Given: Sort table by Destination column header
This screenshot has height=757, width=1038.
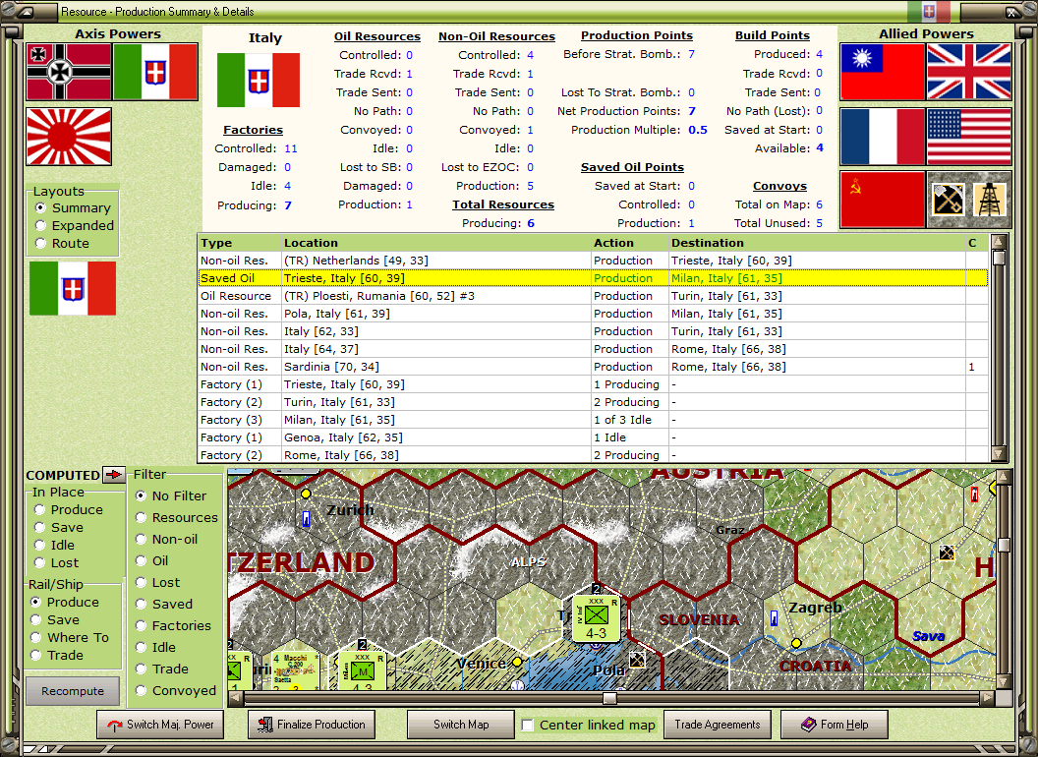Looking at the screenshot, I should click(817, 243).
